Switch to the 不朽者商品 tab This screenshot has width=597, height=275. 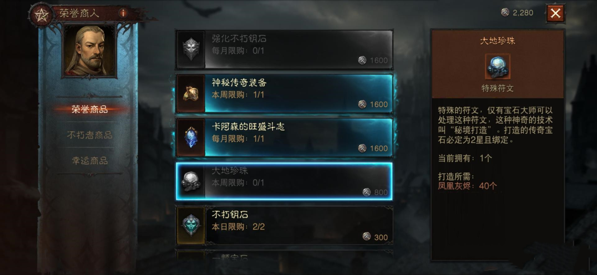tap(90, 135)
